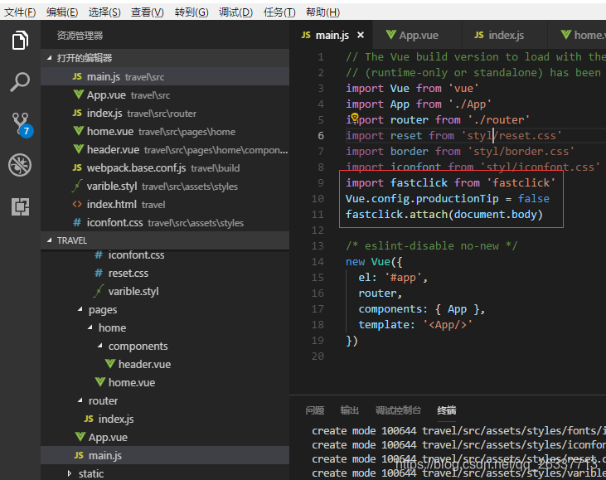606x480 pixels.
Task: Switch to the 调试控制台 panel tab
Action: 398,410
